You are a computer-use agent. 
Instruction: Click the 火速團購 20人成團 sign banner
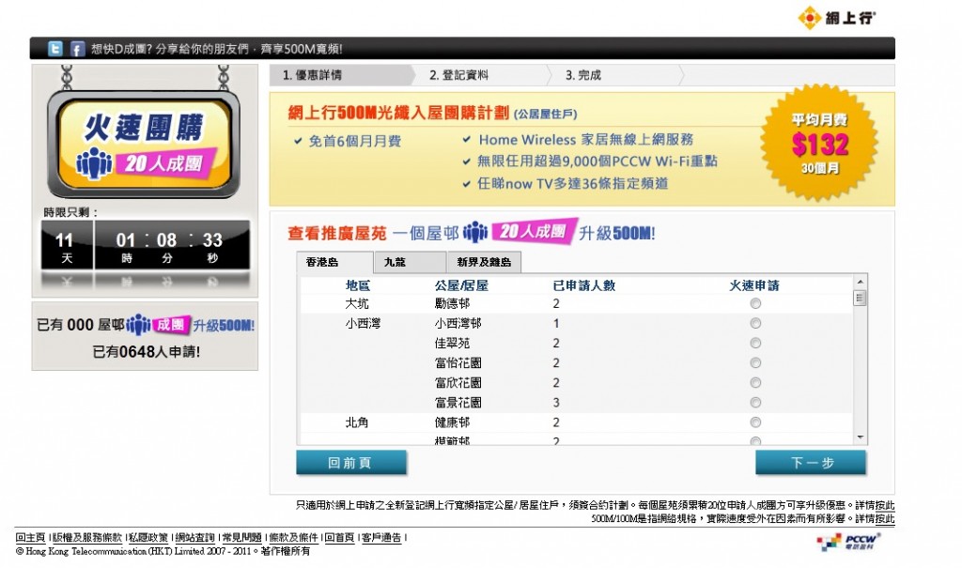pos(144,144)
